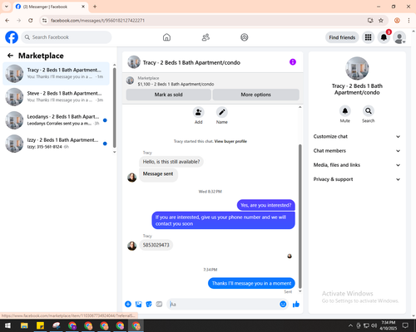
Task: Expand Customize chat section
Action: (357, 136)
